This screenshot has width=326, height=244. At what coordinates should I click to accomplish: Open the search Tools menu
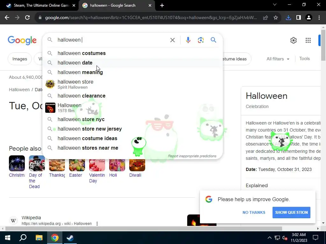pyautogui.click(x=304, y=59)
